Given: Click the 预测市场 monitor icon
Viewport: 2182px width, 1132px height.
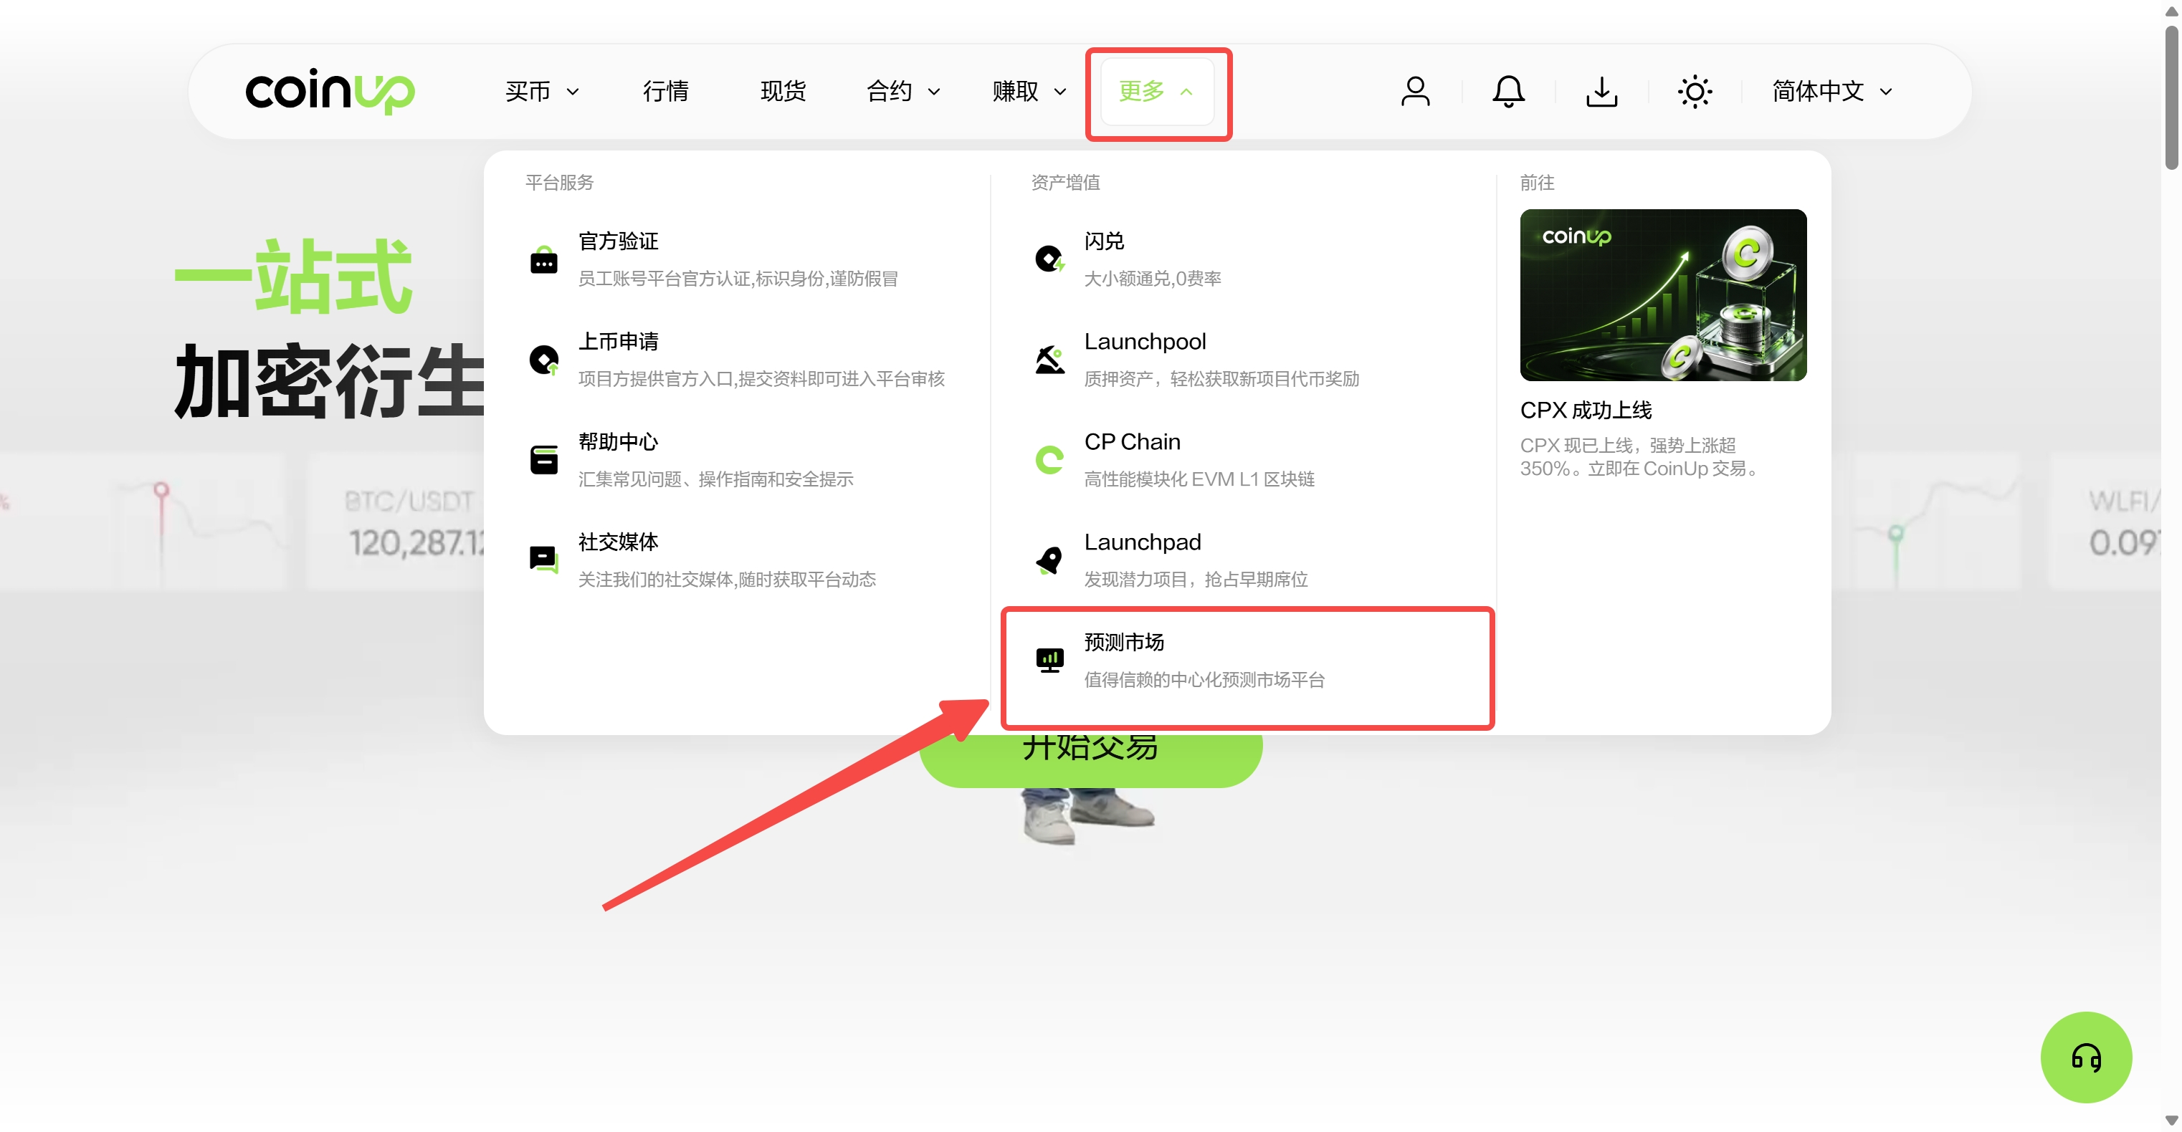Looking at the screenshot, I should coord(1049,660).
